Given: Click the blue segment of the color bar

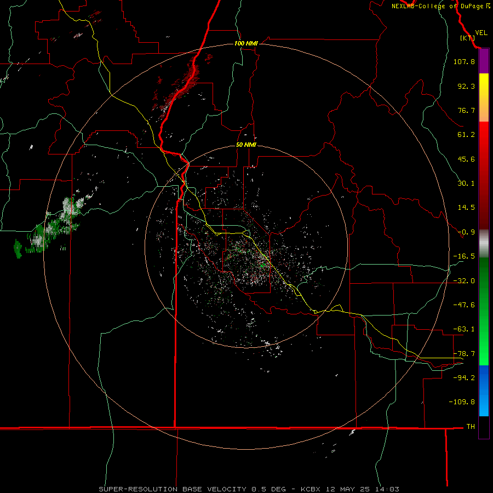Looking at the screenshot, I should click(x=484, y=391).
